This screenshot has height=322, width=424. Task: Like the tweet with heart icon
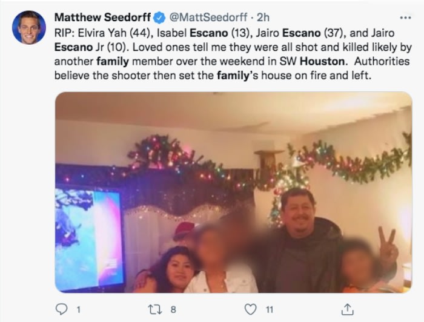(250, 309)
